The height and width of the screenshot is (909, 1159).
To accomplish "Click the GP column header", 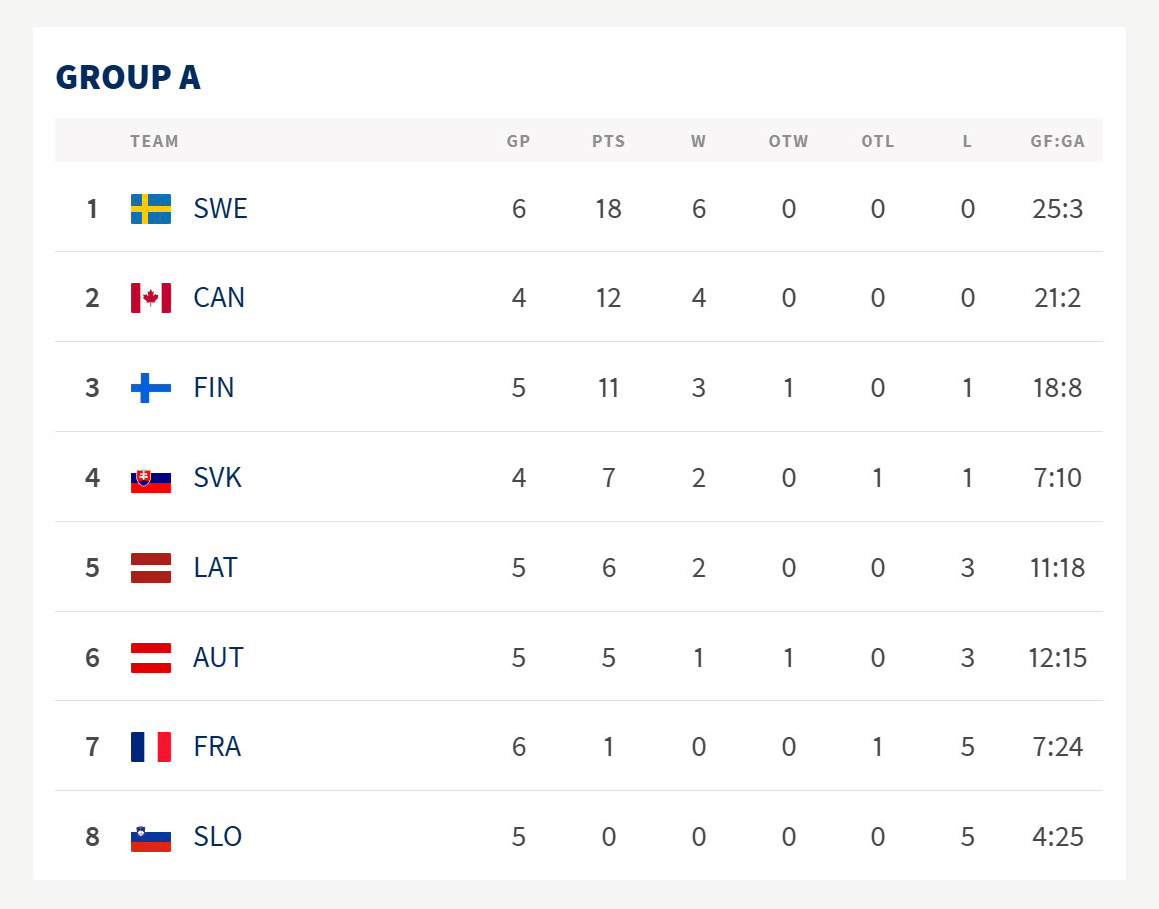I will (x=518, y=141).
